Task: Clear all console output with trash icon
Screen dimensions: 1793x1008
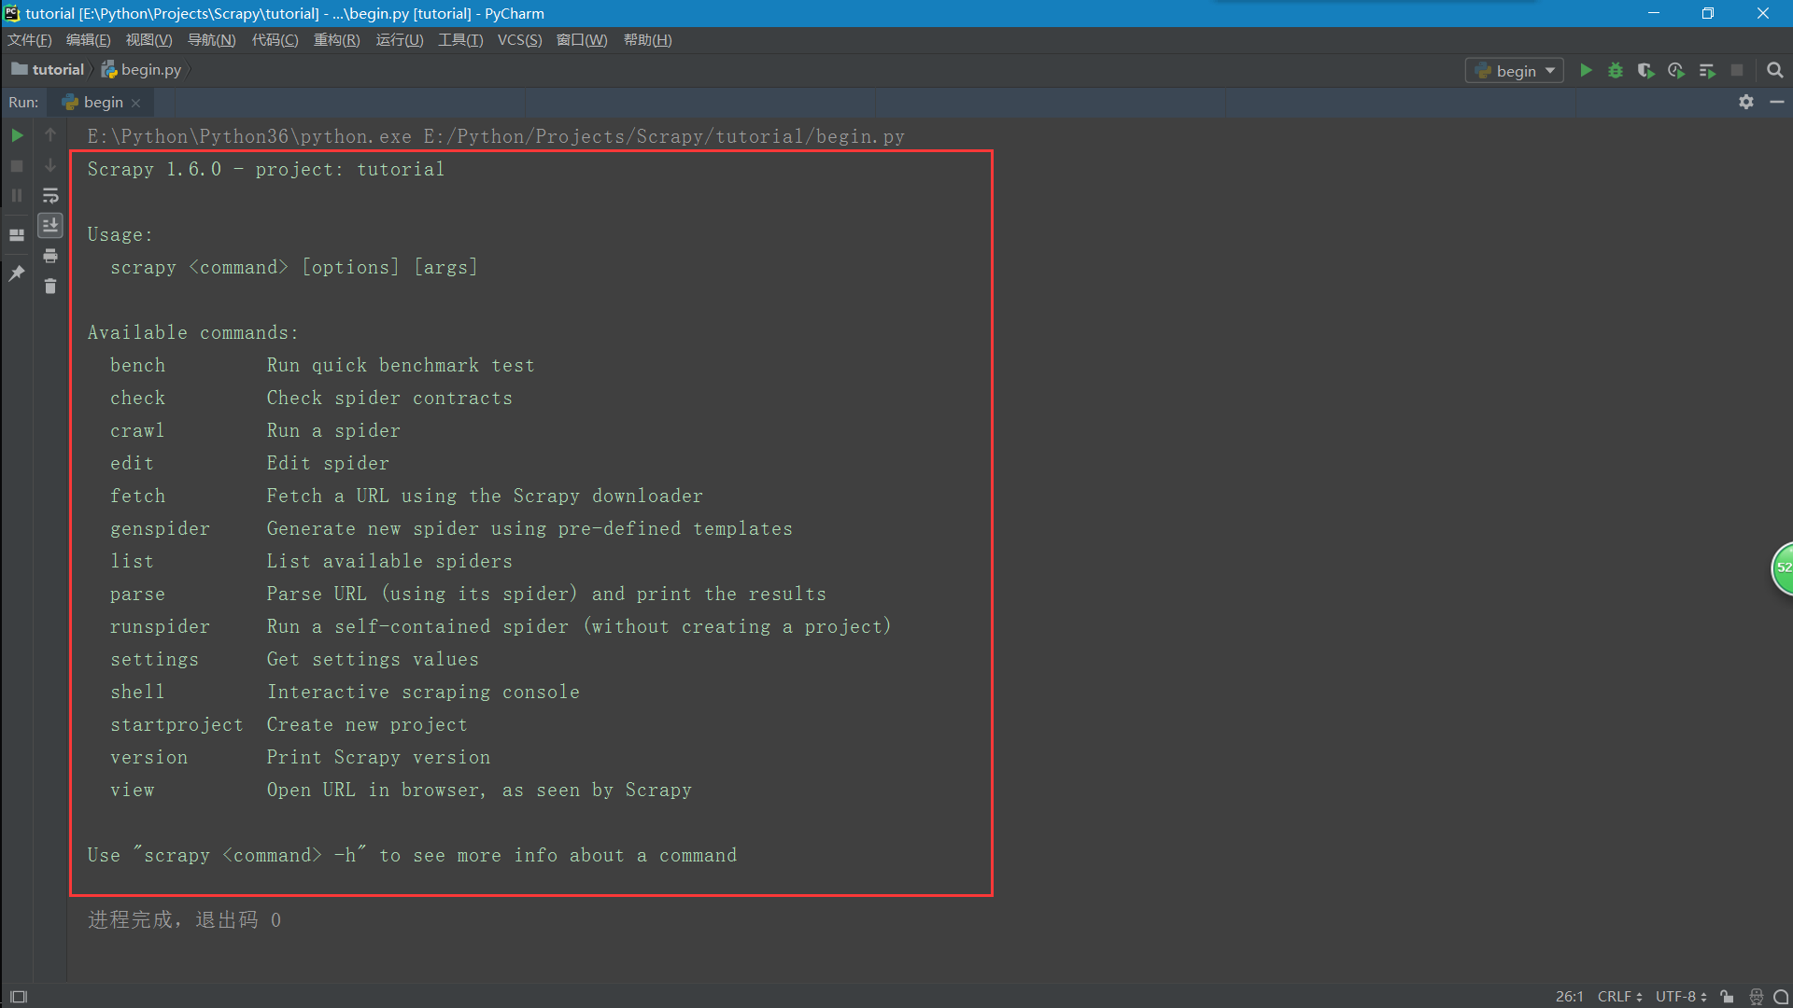Action: click(x=50, y=286)
